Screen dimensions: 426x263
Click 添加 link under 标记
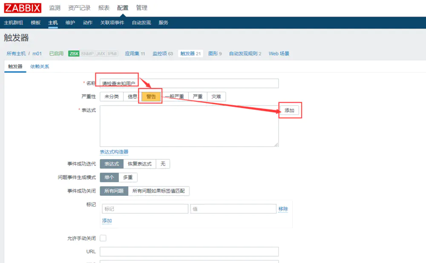coord(107,221)
